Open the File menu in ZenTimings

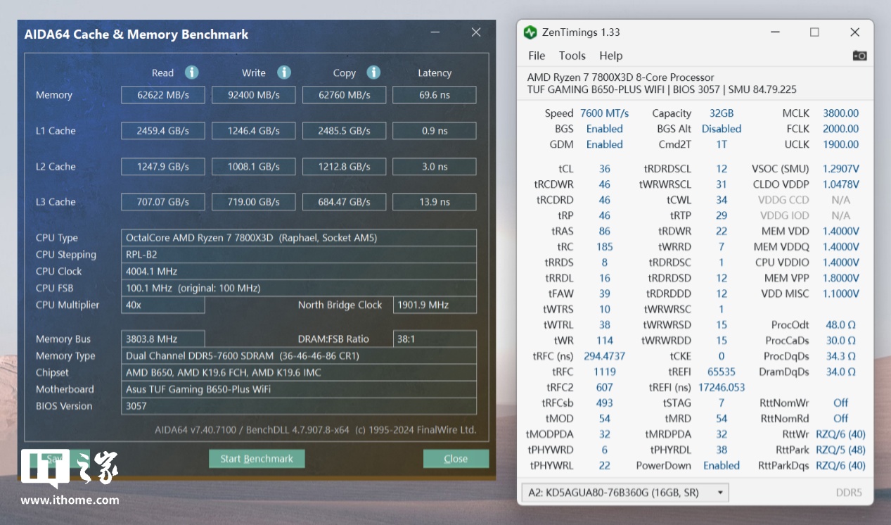click(x=537, y=56)
